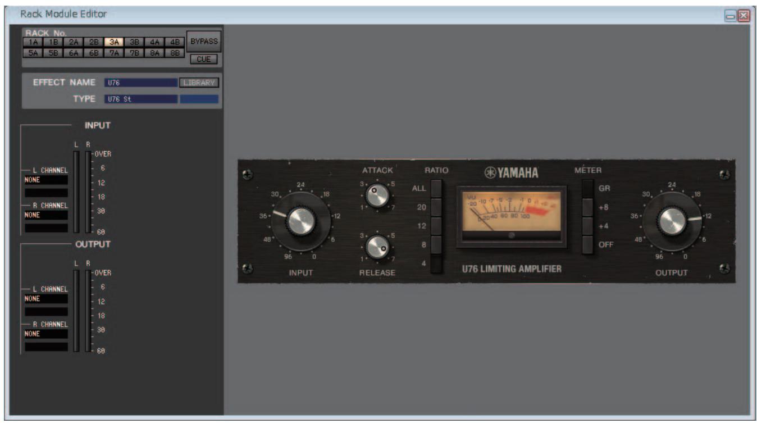Screen dimensions: 757x423
Task: Select rack 6B button
Action: tap(93, 52)
